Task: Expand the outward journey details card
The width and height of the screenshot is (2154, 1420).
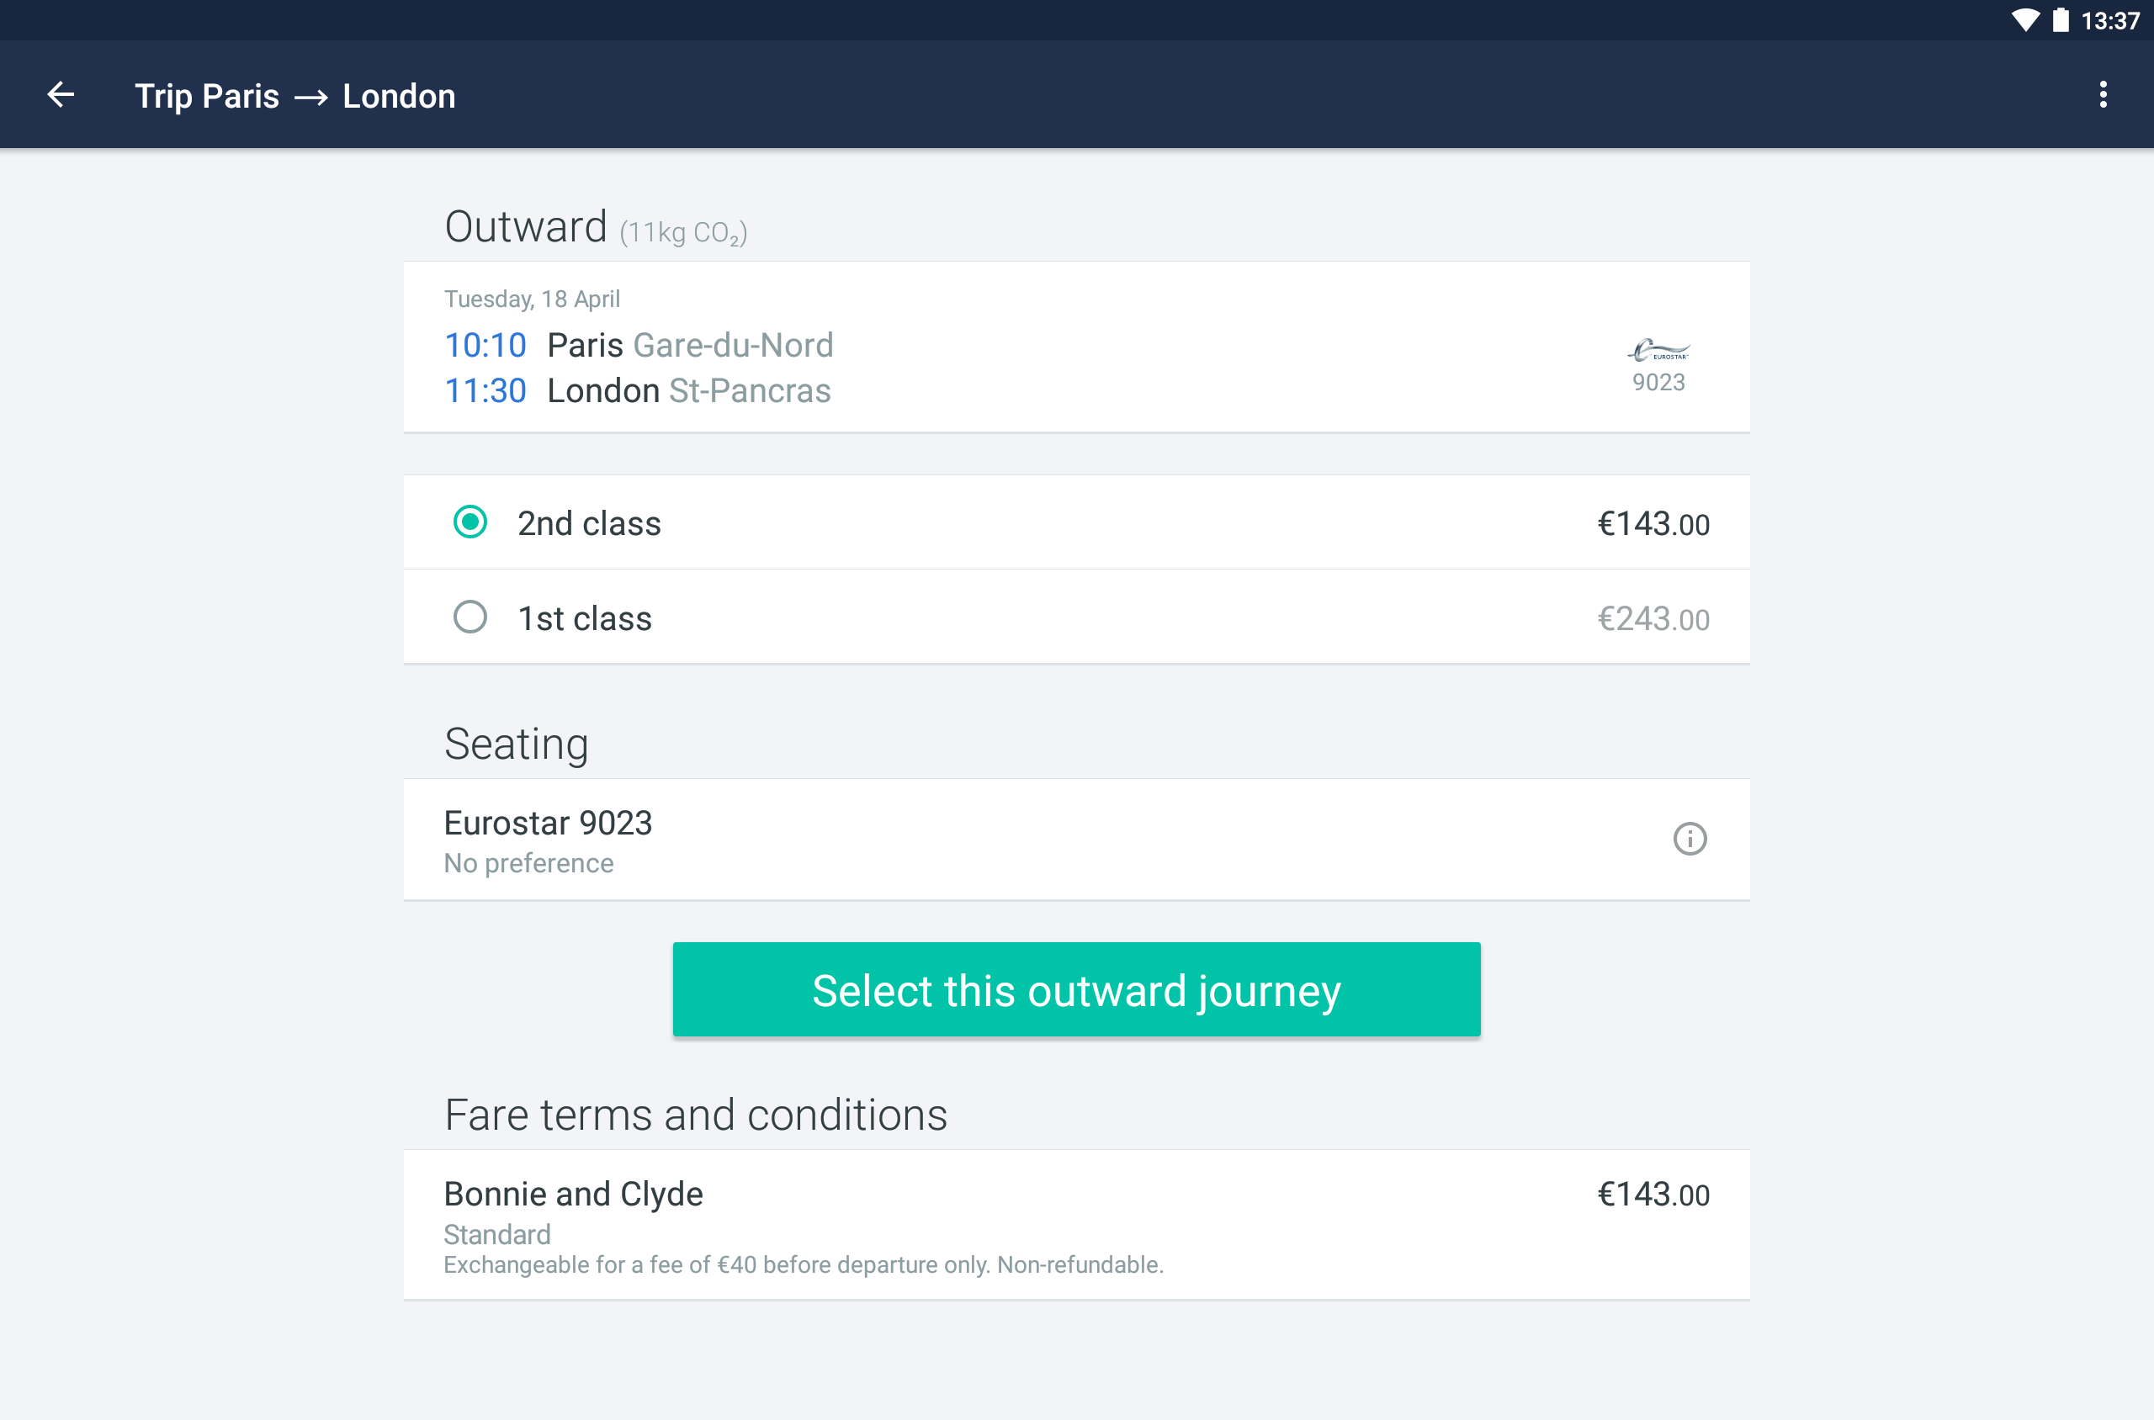Action: coord(1076,347)
